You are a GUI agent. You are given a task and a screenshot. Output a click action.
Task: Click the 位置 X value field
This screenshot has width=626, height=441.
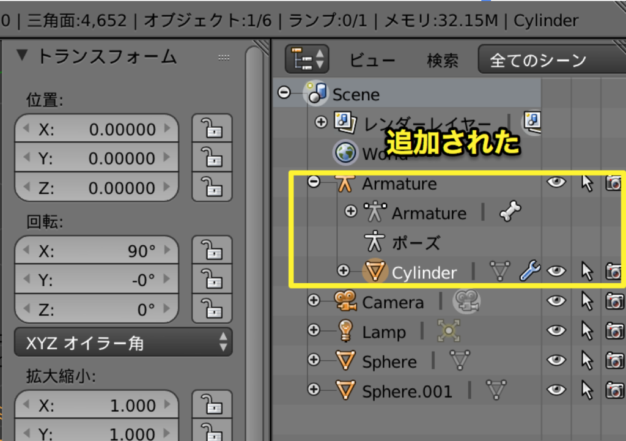click(x=97, y=128)
